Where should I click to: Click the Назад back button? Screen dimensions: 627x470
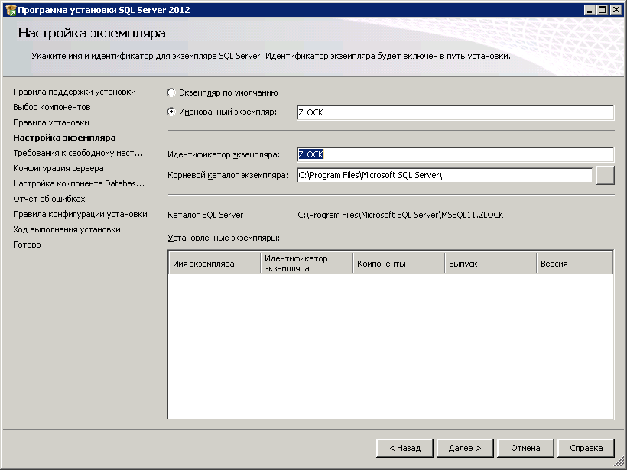click(x=404, y=448)
